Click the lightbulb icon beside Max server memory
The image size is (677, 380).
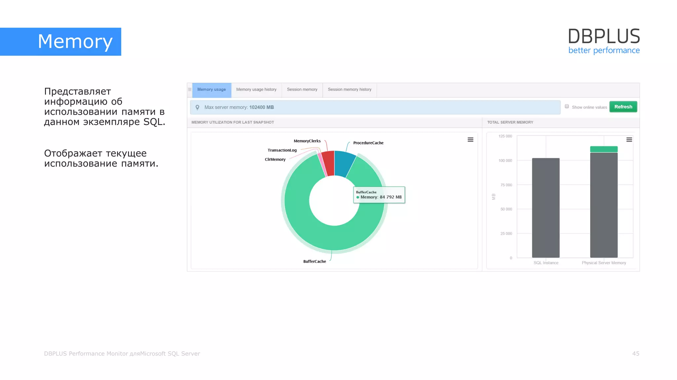point(197,108)
